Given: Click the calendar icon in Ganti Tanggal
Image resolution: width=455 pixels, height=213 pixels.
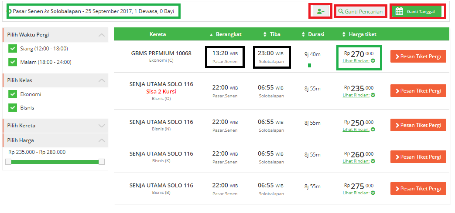Looking at the screenshot, I should pos(399,12).
